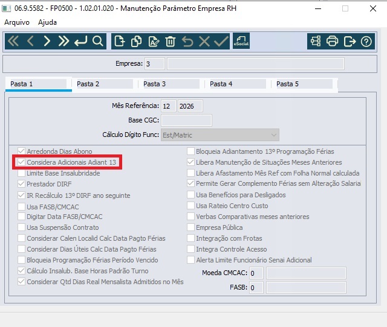The image size is (387, 327).
Task: Enable Digitar Data FASB/CMCAC checkbox
Action: 22,217
